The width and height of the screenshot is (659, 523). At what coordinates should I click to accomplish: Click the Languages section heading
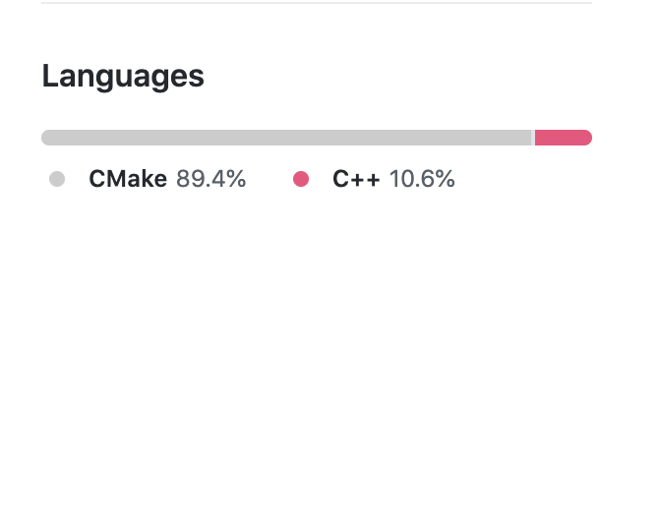(123, 77)
